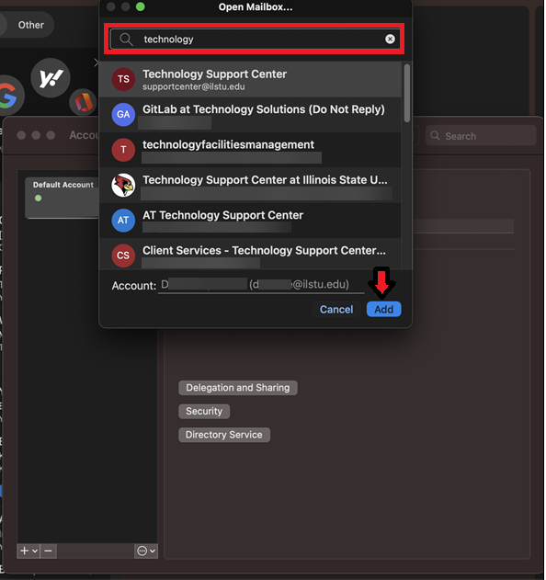Click the magnifier icon in mailbox search
The height and width of the screenshot is (580, 546).
coord(126,39)
